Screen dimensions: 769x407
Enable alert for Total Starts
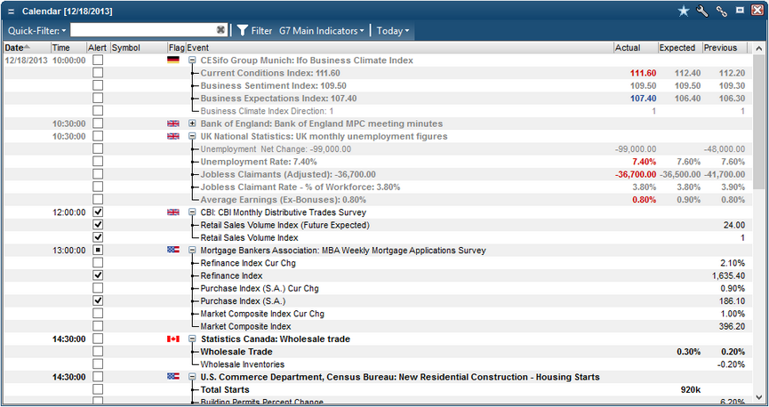tap(98, 389)
